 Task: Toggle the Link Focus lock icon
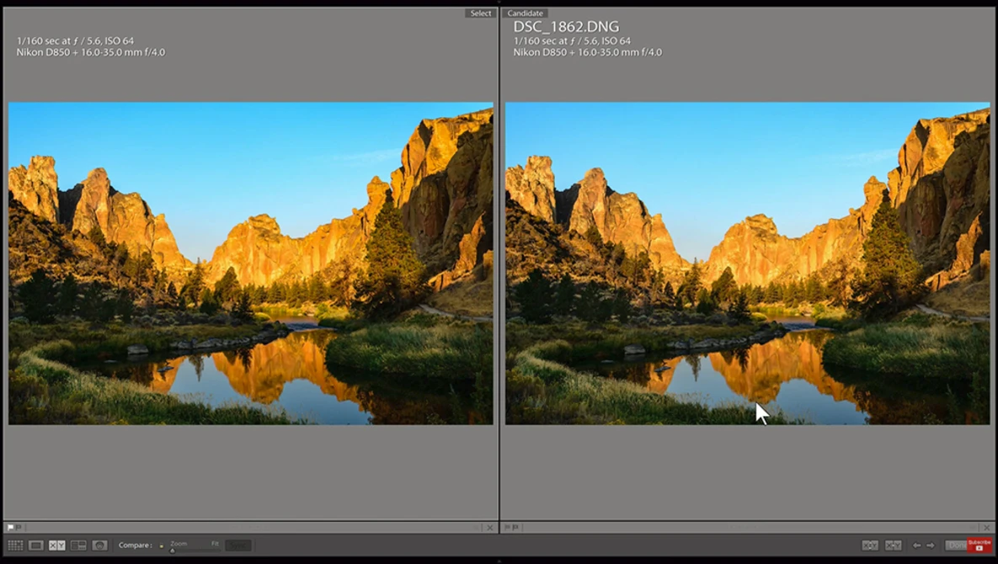click(162, 545)
